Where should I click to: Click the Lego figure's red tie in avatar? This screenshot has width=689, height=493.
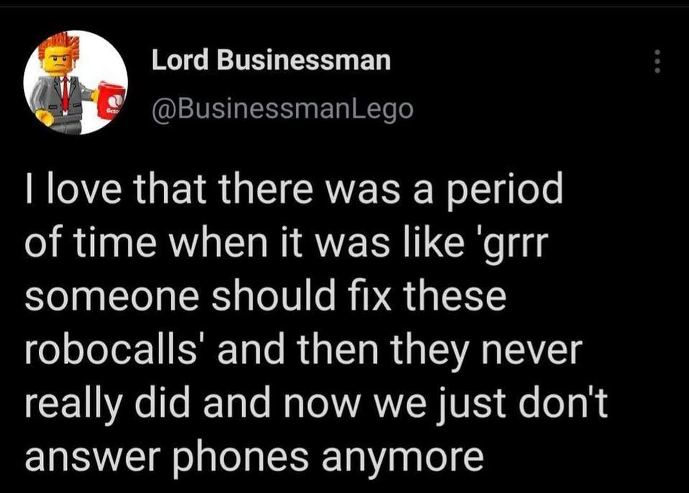65,93
